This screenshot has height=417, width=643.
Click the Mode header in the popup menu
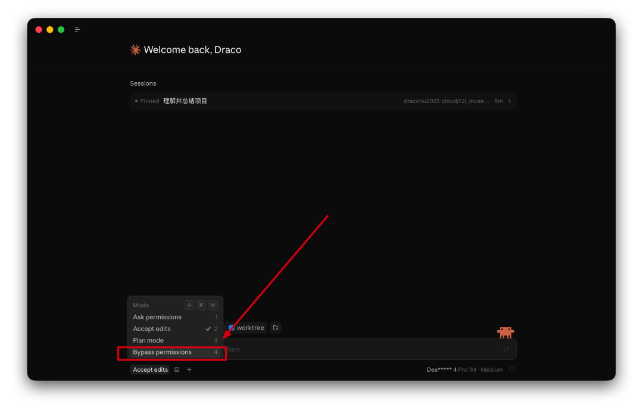(141, 304)
